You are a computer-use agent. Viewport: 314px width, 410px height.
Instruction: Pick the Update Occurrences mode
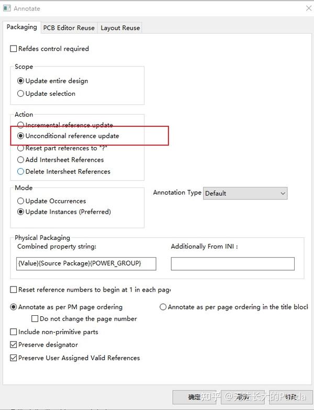pyautogui.click(x=21, y=201)
